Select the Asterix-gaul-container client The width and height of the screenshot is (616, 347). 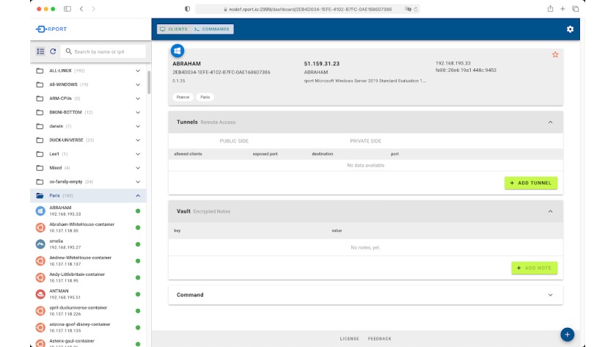pyautogui.click(x=88, y=343)
